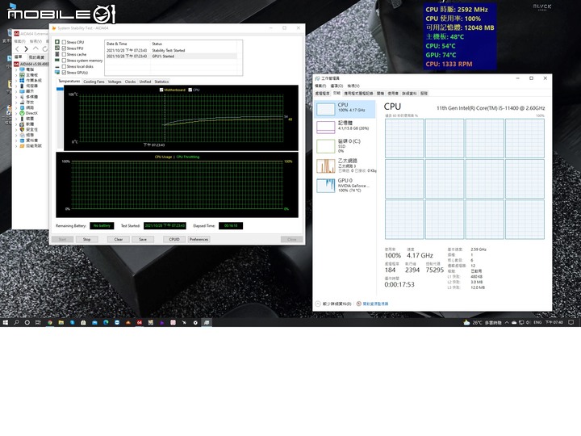Open stability test Preferences
This screenshot has height=436, width=581.
(199, 240)
